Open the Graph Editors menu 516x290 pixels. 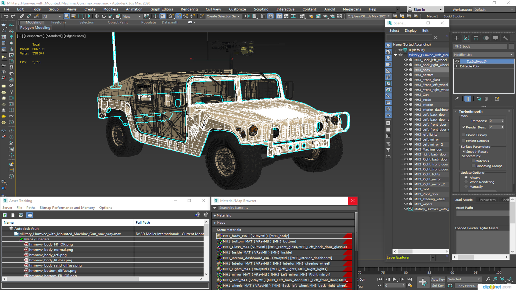coord(162,9)
